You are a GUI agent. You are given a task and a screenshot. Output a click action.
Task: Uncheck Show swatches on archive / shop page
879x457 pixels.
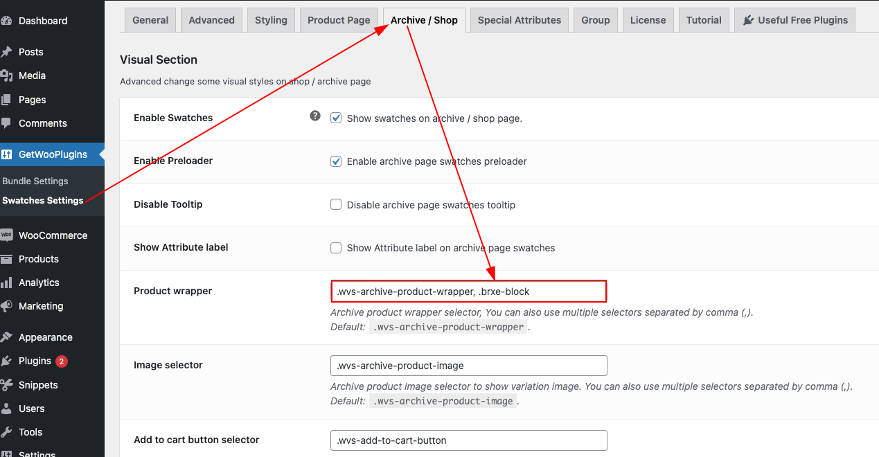(336, 118)
